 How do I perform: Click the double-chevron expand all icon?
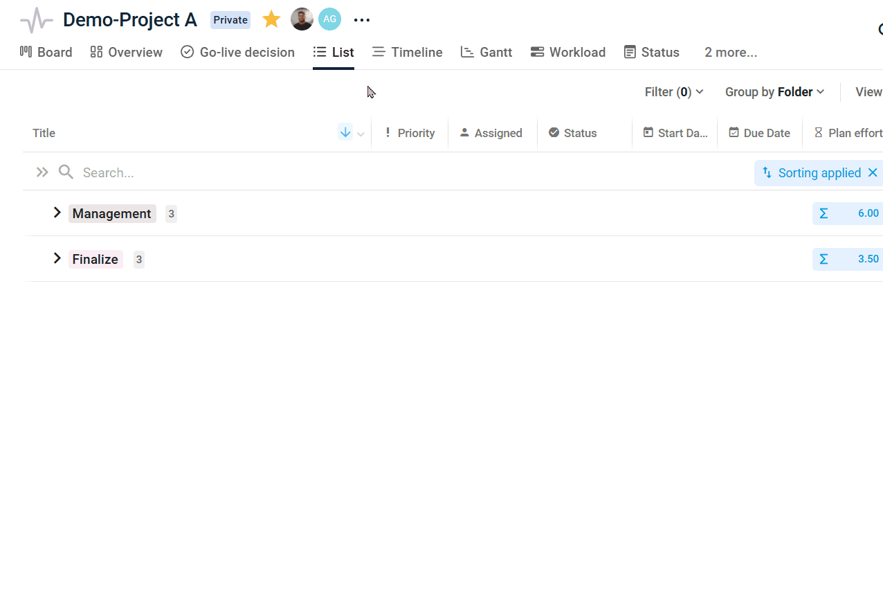(x=42, y=172)
